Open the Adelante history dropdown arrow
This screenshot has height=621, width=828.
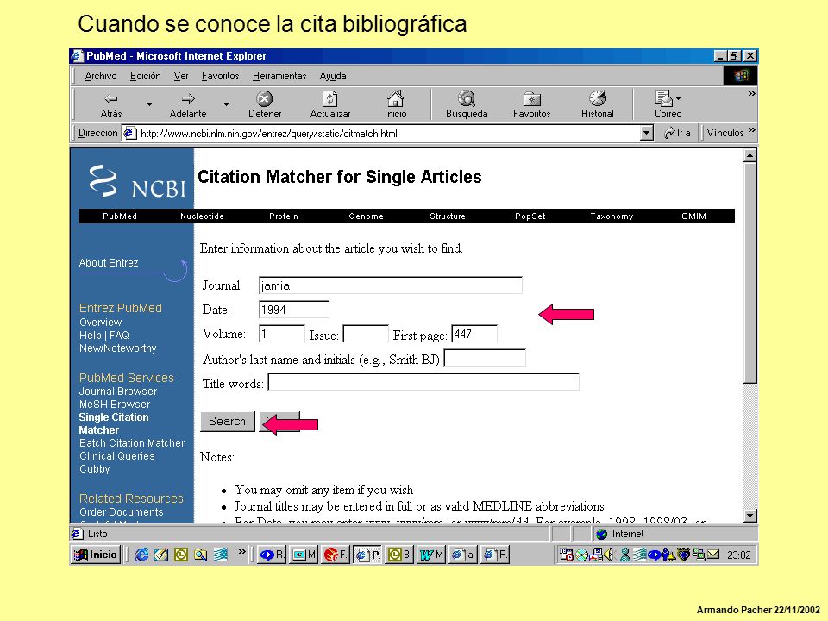click(x=226, y=104)
